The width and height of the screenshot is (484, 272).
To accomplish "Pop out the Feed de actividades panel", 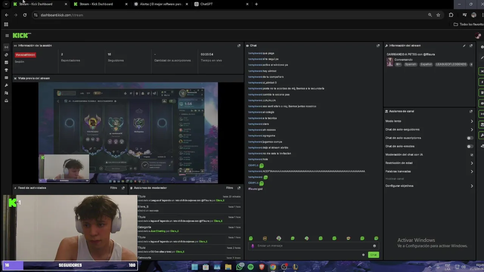I will 123,188.
